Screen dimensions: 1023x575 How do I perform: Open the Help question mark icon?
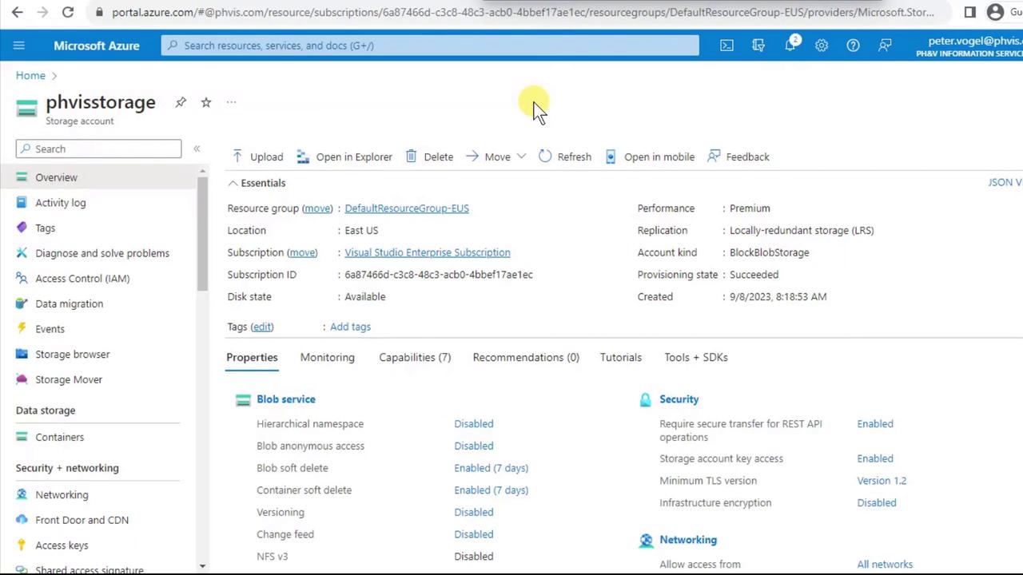click(x=854, y=46)
